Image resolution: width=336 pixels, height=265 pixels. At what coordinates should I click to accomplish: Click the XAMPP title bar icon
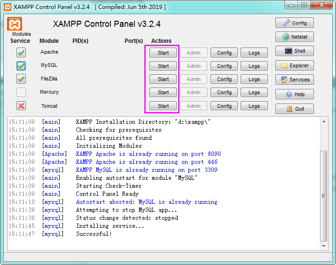8,7
